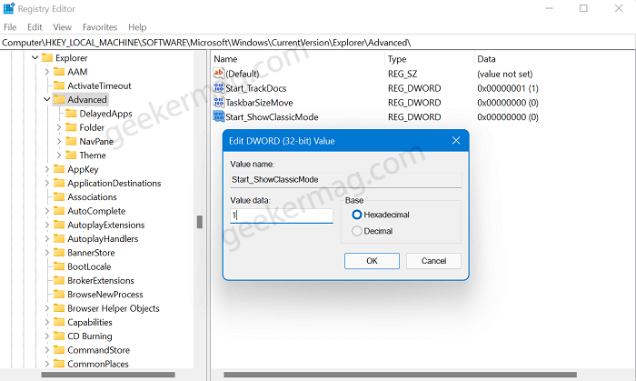Expand the Folder subkey
The height and width of the screenshot is (381, 636).
pos(58,127)
